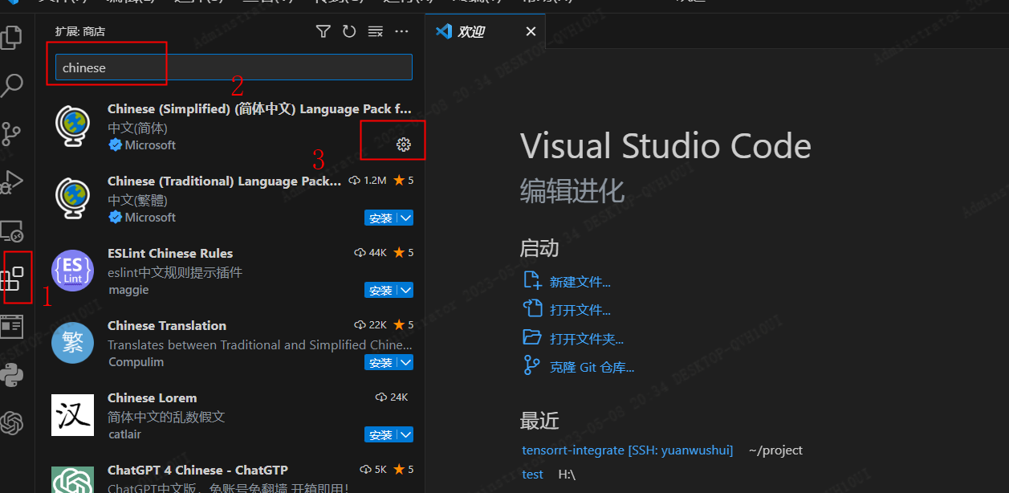The width and height of the screenshot is (1009, 493).
Task: Filter extensions with the funnel icon
Action: point(323,31)
